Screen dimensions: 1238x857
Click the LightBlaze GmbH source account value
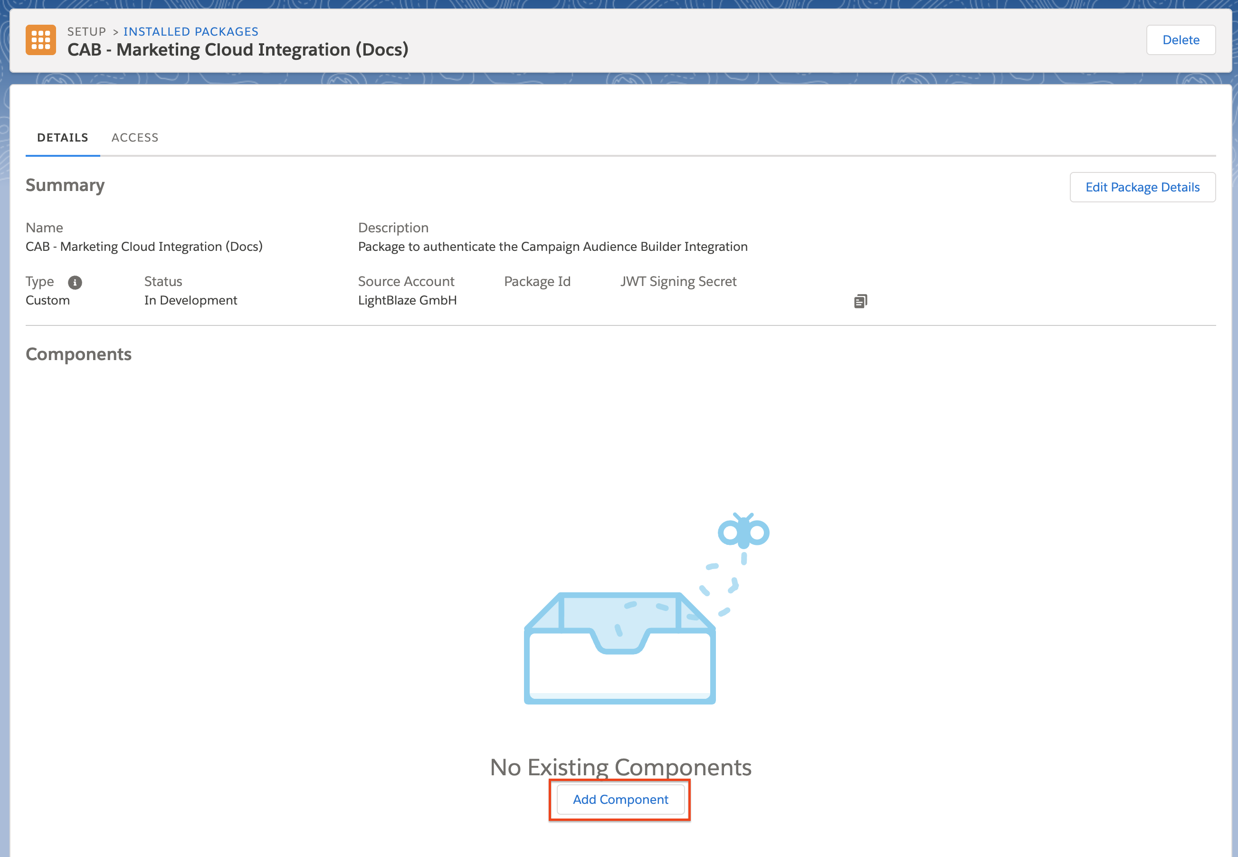tap(407, 300)
